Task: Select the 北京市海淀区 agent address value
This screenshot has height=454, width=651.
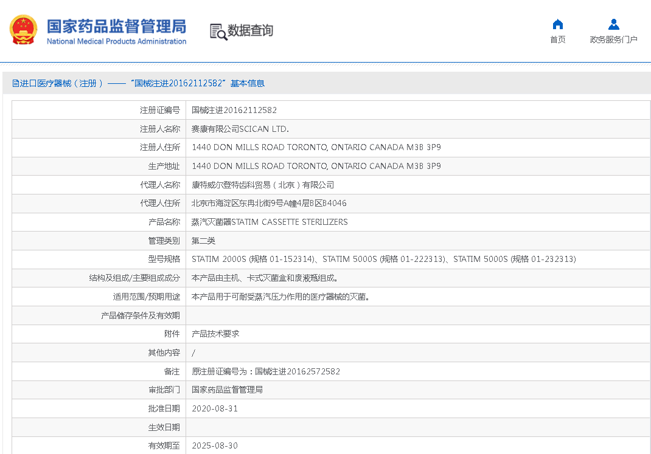Action: [x=269, y=203]
